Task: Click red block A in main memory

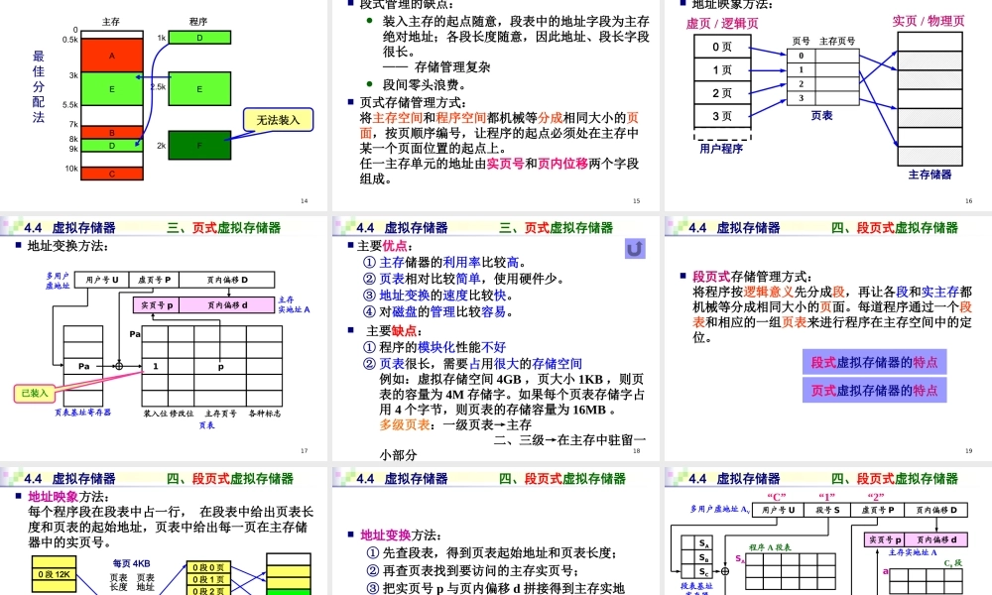Action: (x=112, y=56)
